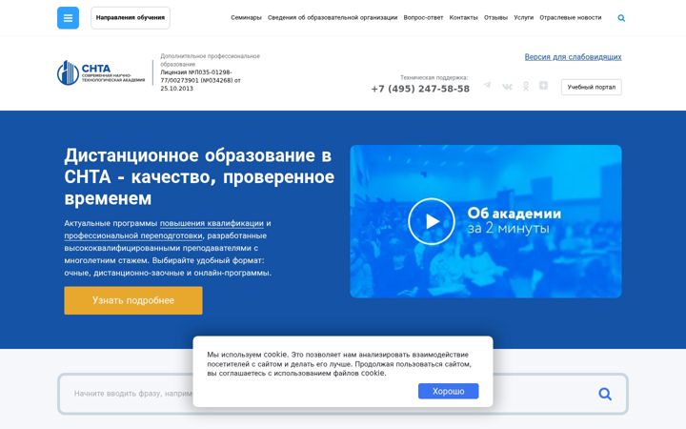Follow 'повышения квалификации' link
686x429 pixels.
coord(212,223)
